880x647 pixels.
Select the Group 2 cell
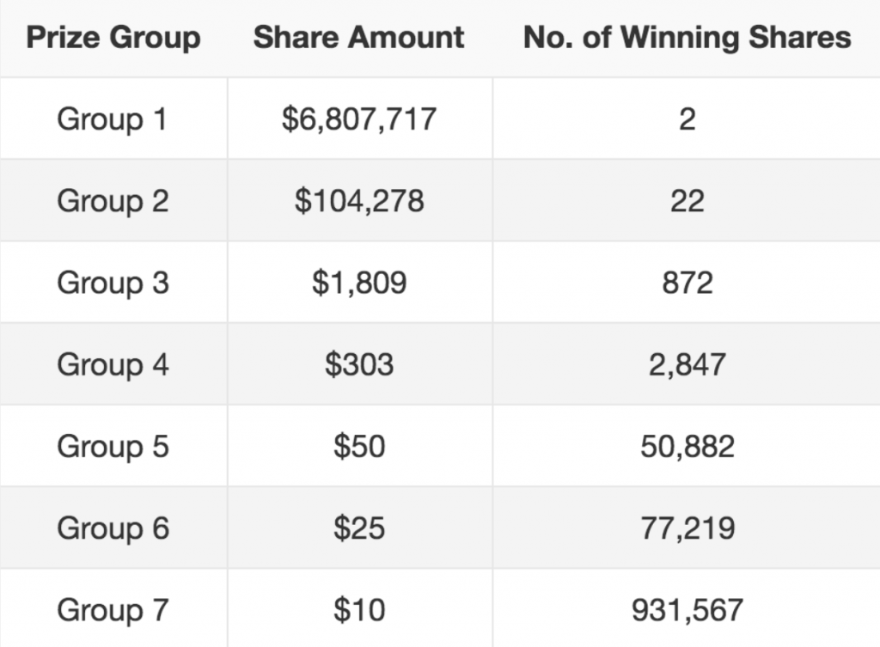pos(113,201)
